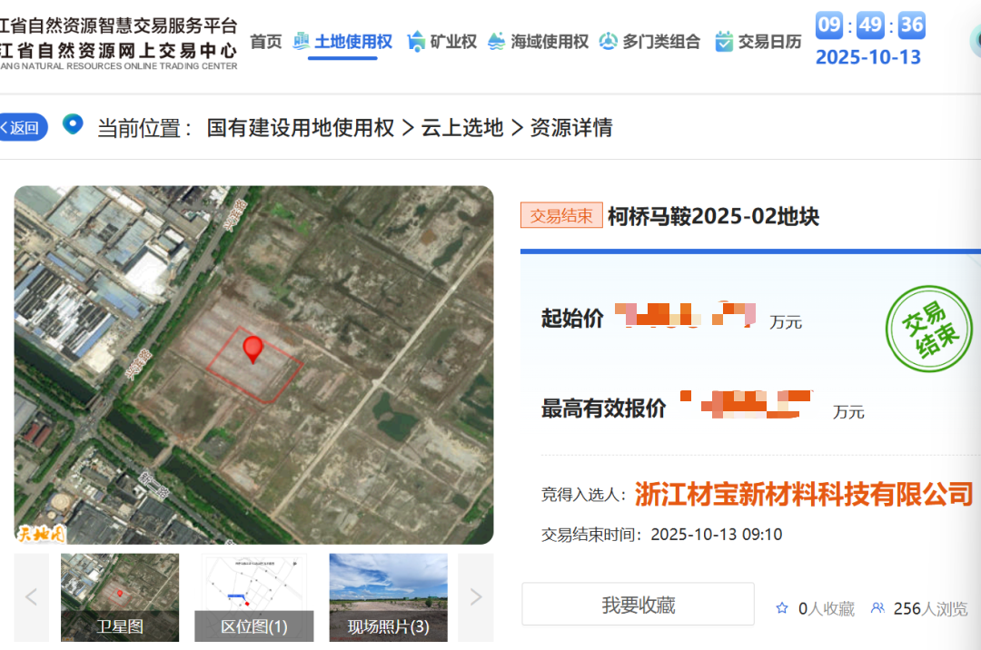Click the blue location pin on breadcrumb
The height and width of the screenshot is (650, 981).
click(x=73, y=124)
